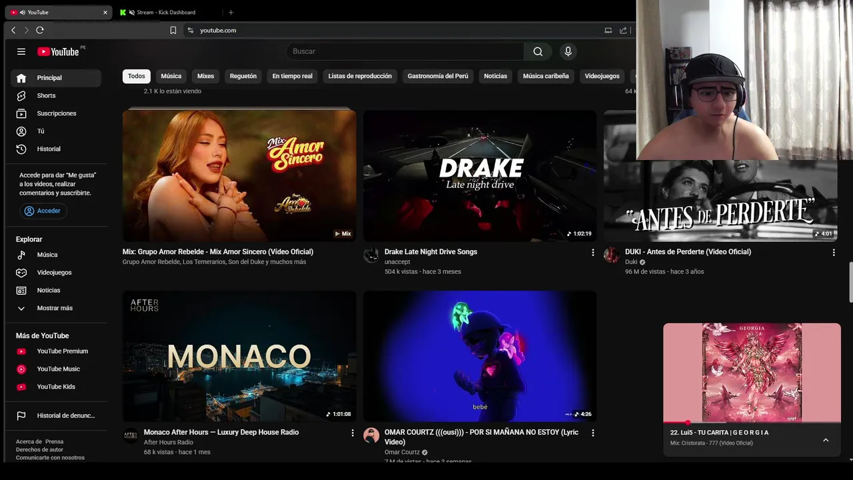Open options for Drake Late Night Drive Songs
853x480 pixels.
pyautogui.click(x=592, y=253)
